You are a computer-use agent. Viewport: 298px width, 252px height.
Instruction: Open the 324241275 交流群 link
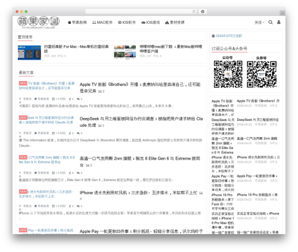coord(229,36)
